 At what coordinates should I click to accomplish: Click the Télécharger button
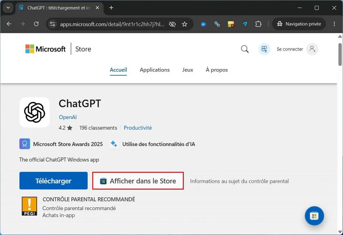coord(54,181)
